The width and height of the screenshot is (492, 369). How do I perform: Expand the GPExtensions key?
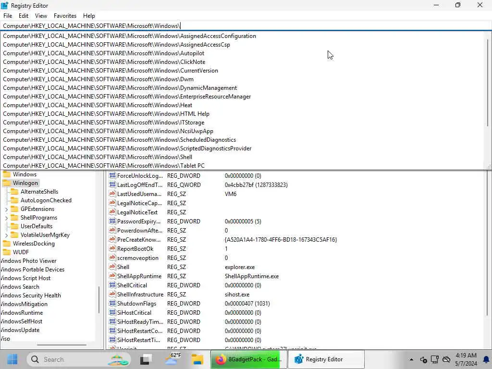[7, 209]
